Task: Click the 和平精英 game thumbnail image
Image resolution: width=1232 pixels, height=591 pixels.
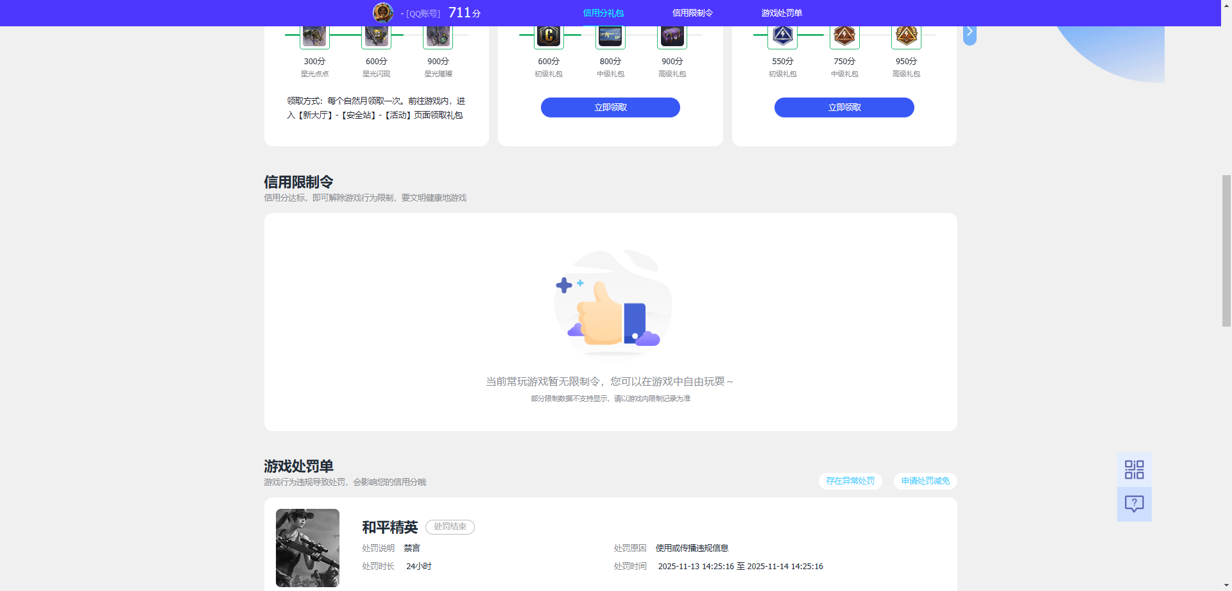Action: 307,547
